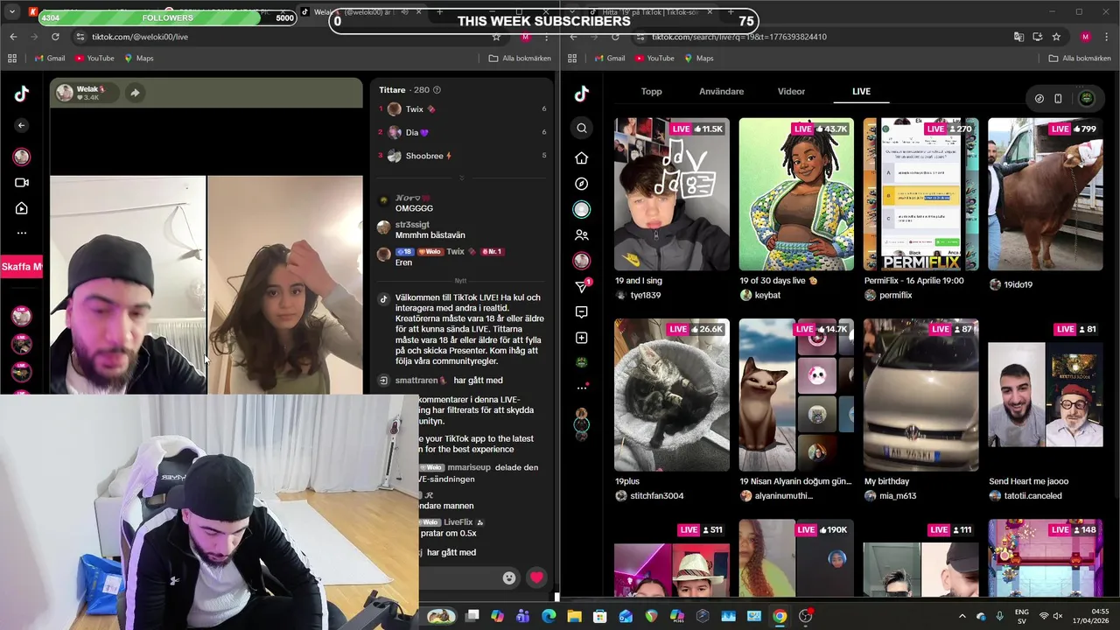Open 'My birthday' car live thumbnail
The width and height of the screenshot is (1120, 630).
(920, 395)
